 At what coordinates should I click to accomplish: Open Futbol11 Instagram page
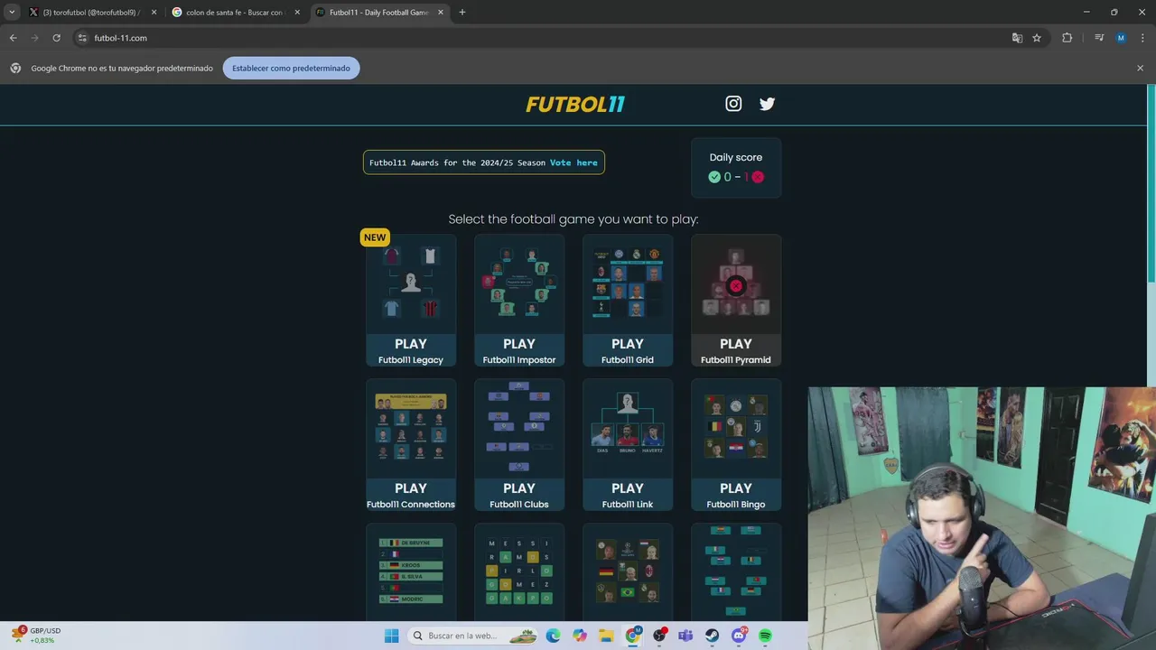point(733,104)
